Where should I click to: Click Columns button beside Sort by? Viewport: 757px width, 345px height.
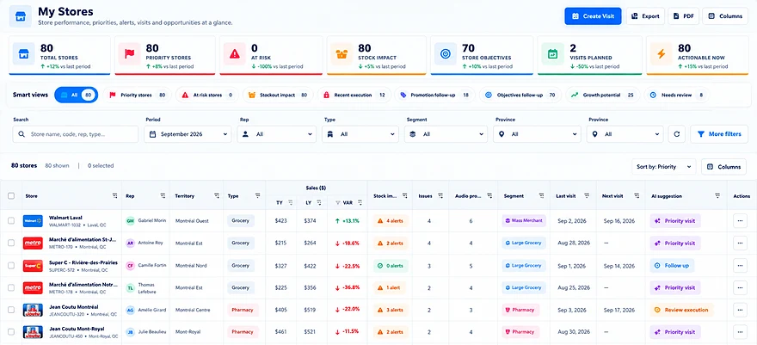click(723, 166)
